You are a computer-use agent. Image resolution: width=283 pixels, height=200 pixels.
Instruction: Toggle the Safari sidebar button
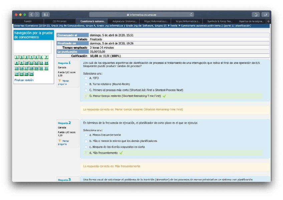point(45,15)
